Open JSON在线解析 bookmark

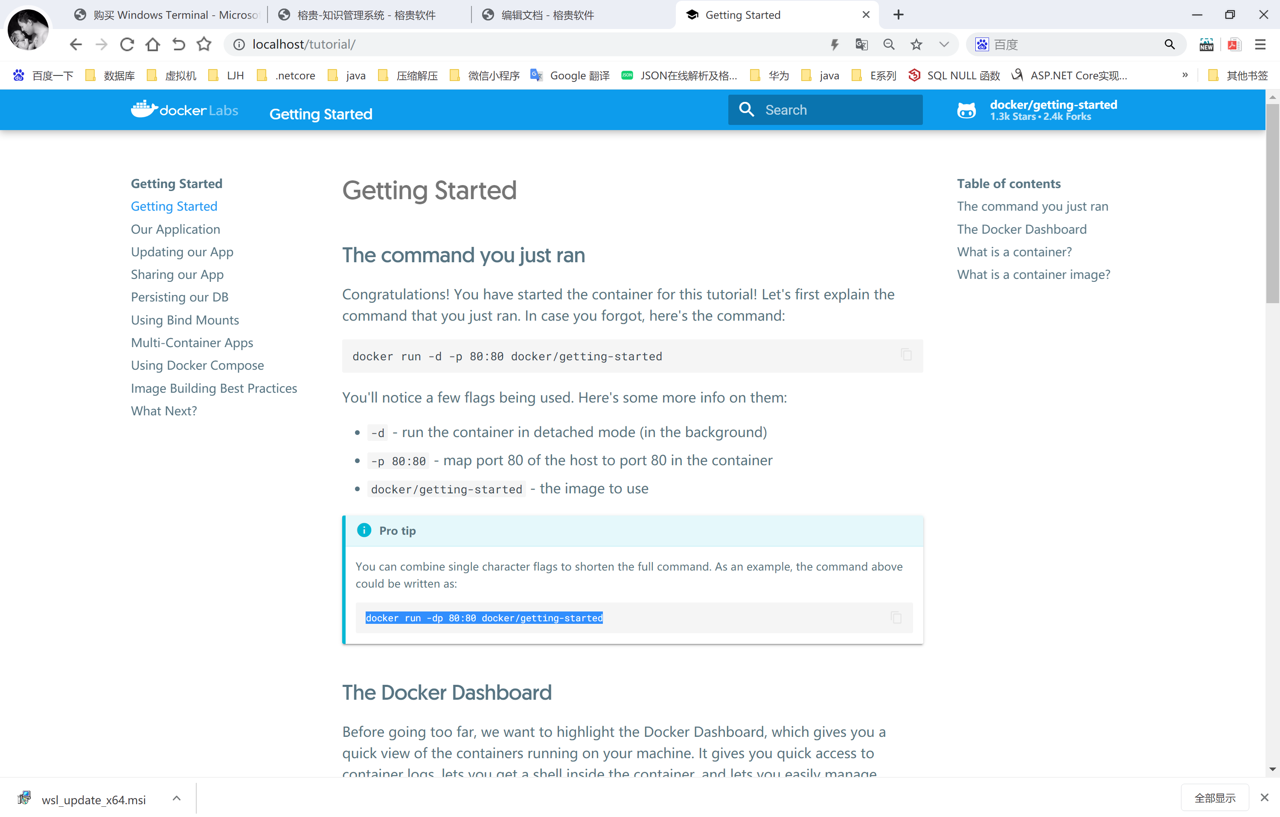click(680, 75)
